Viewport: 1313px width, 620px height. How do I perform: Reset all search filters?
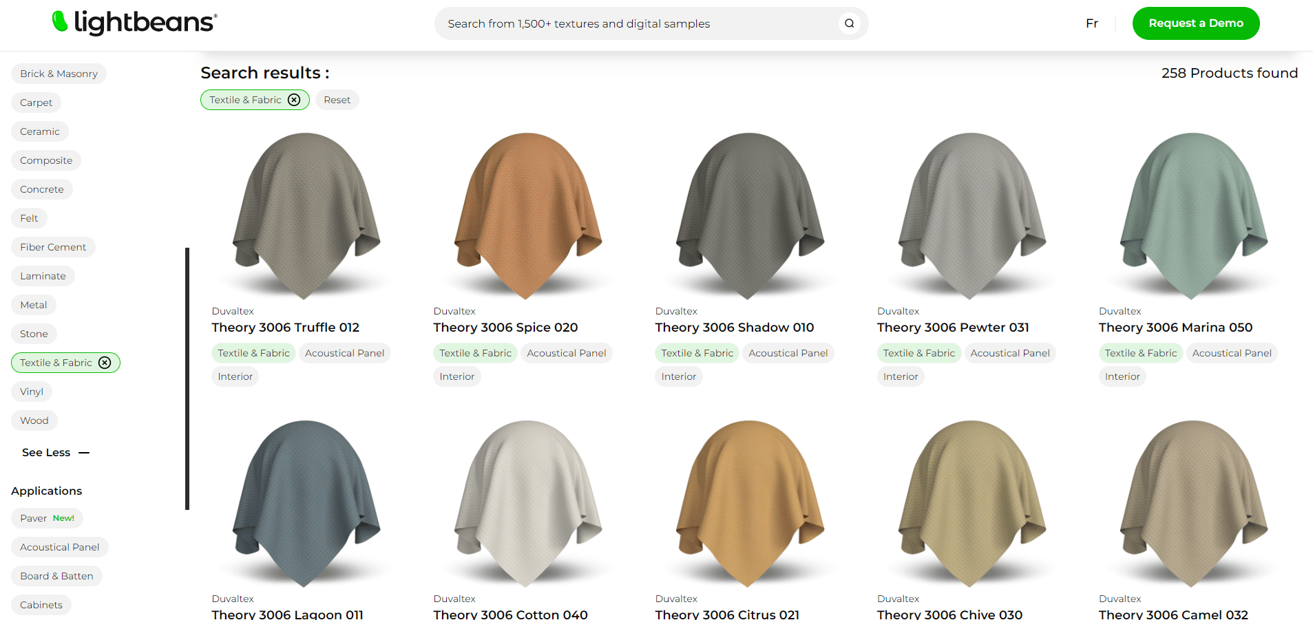coord(337,100)
